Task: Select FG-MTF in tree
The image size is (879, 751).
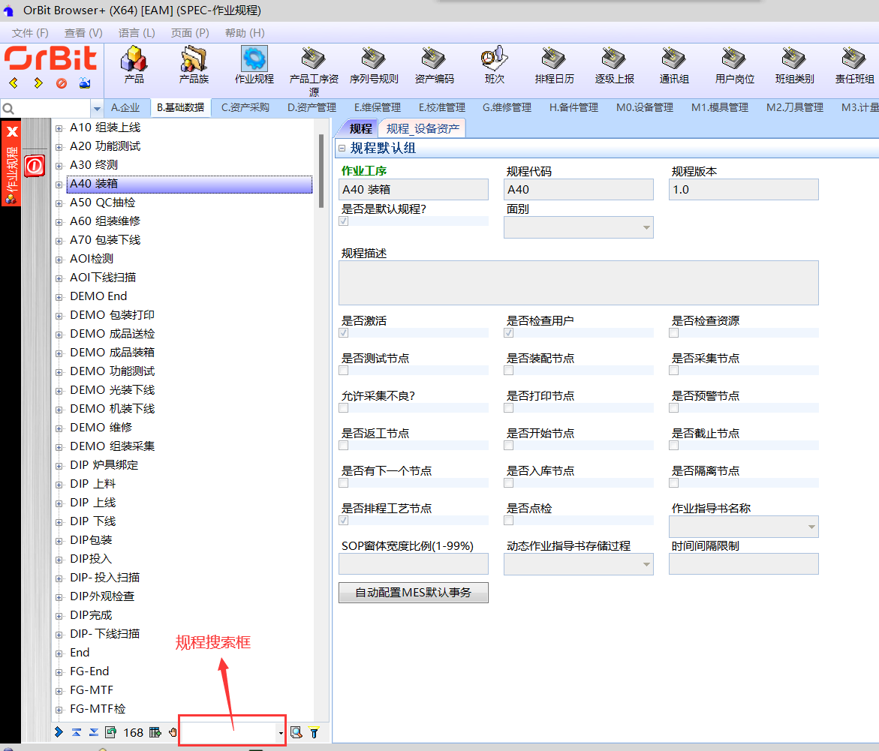Action: [92, 690]
